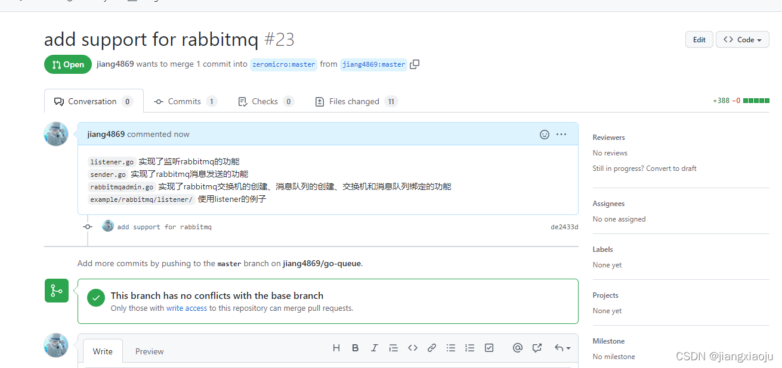782x368 pixels.
Task: Insert inline code formatting
Action: pos(413,348)
